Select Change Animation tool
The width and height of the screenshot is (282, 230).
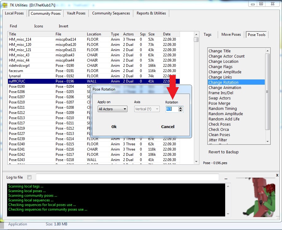[225, 88]
